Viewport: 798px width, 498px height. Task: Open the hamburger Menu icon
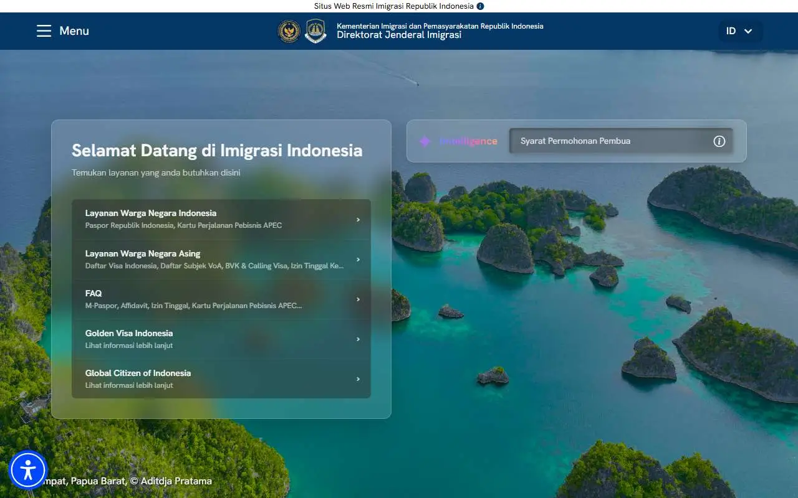click(x=44, y=31)
